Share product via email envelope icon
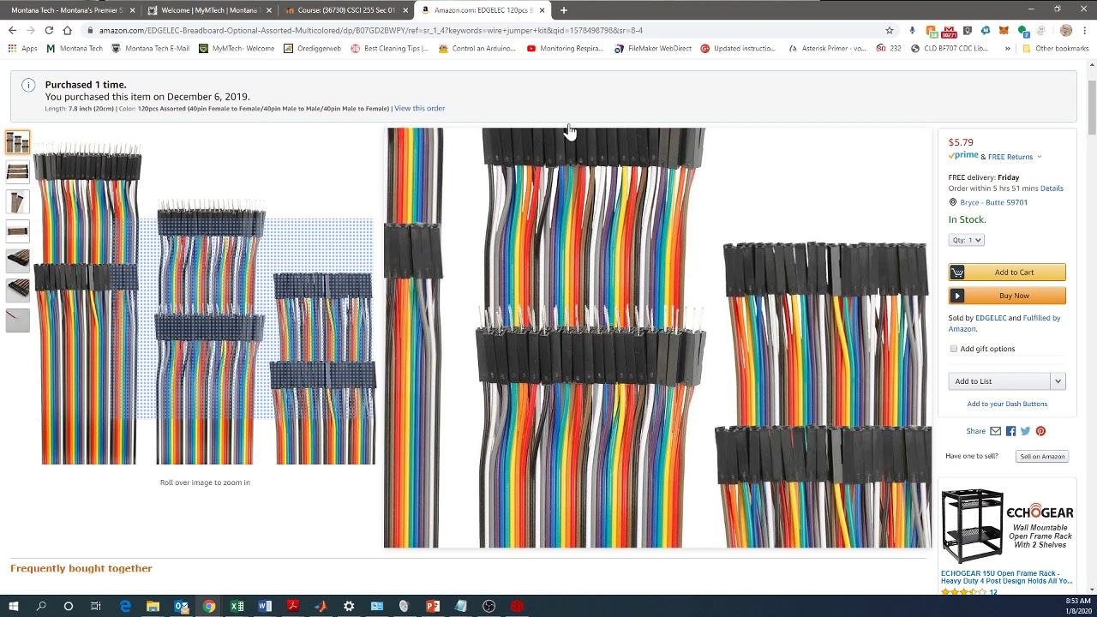This screenshot has width=1097, height=617. click(995, 431)
